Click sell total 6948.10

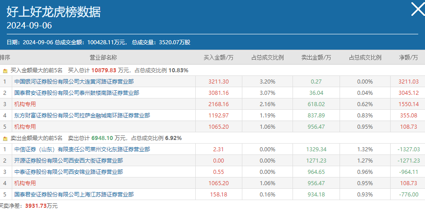[x=102, y=138]
